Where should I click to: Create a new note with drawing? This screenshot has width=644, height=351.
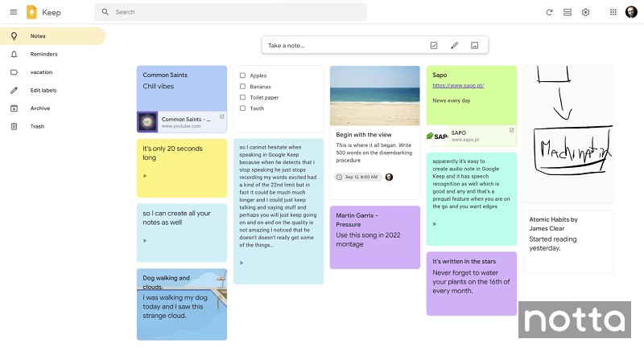tap(454, 46)
